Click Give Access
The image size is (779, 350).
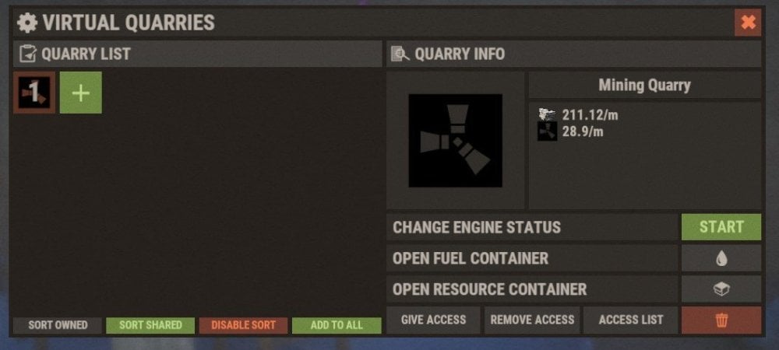(433, 320)
